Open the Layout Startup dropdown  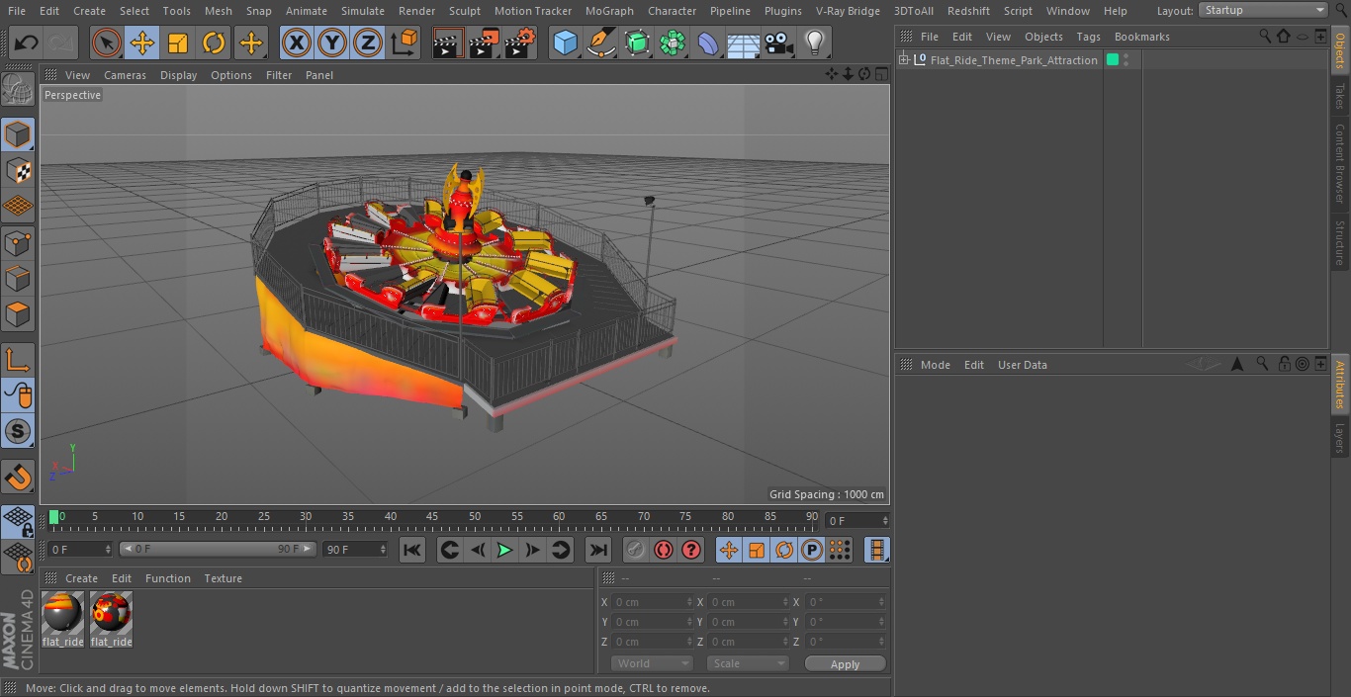tap(1263, 10)
